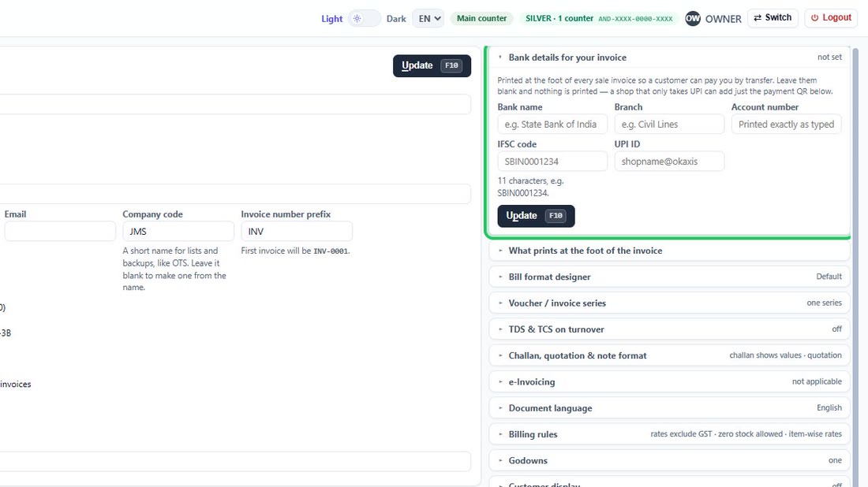Click the Account number input field

(786, 125)
